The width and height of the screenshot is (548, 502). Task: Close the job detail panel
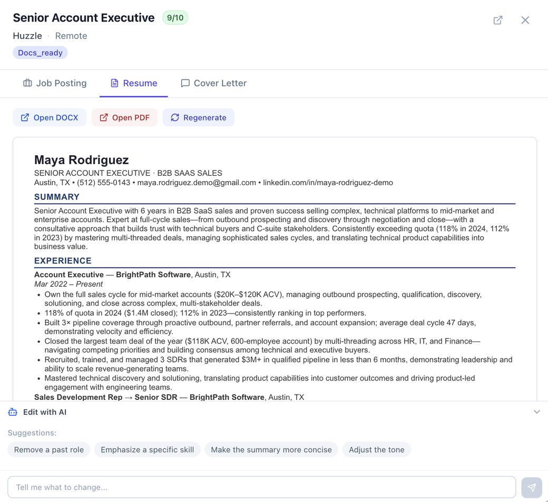pyautogui.click(x=525, y=20)
